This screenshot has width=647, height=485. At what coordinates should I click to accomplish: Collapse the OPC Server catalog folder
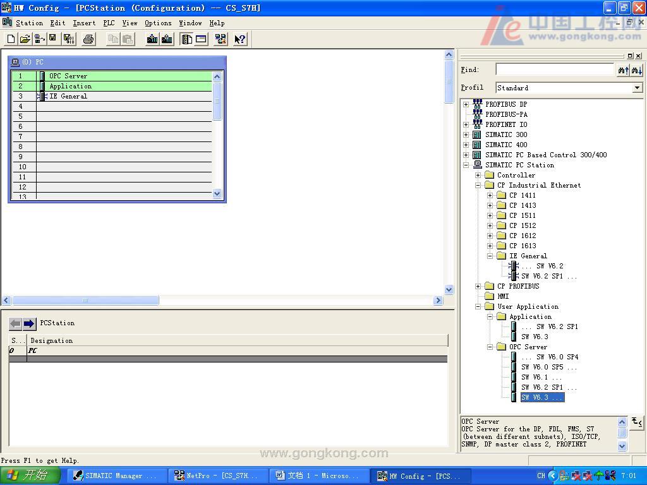tap(490, 347)
